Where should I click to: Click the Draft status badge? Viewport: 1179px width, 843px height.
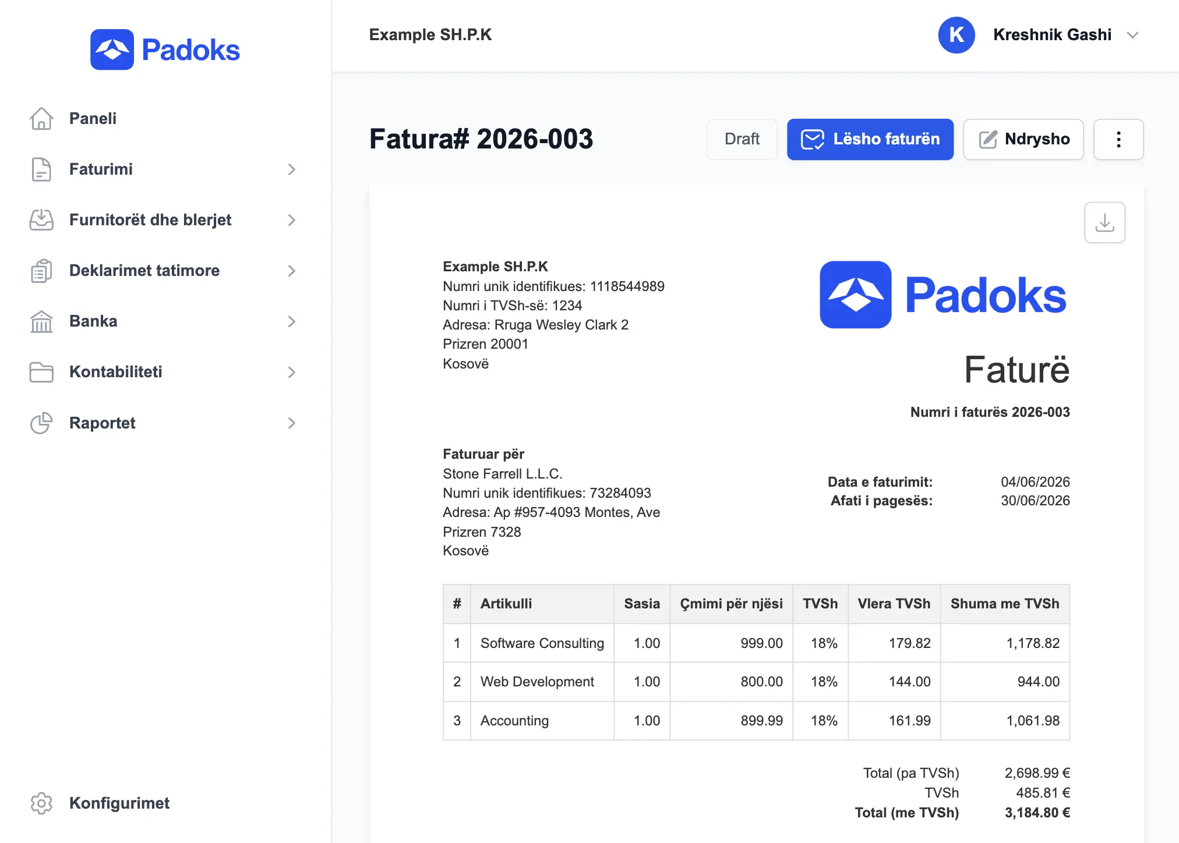(742, 139)
